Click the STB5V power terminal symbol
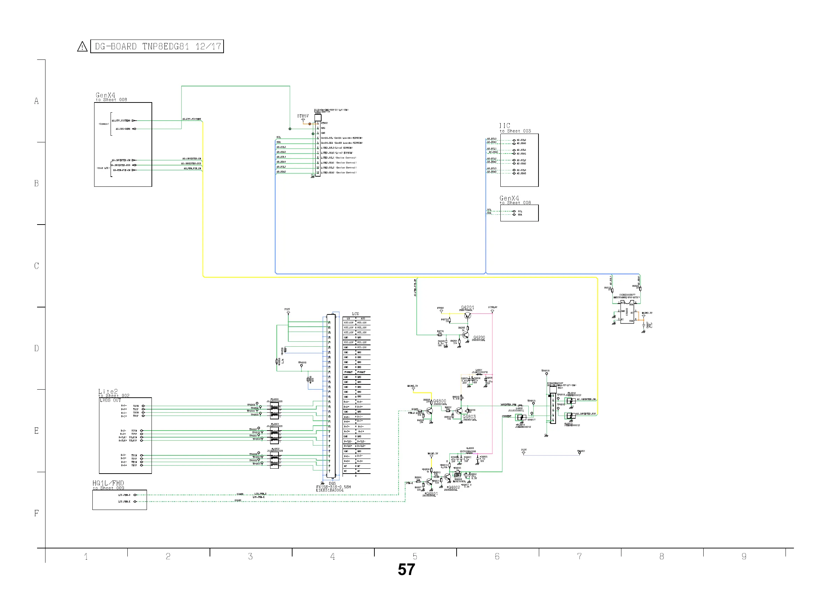The height and width of the screenshot is (589, 831). coord(303,119)
